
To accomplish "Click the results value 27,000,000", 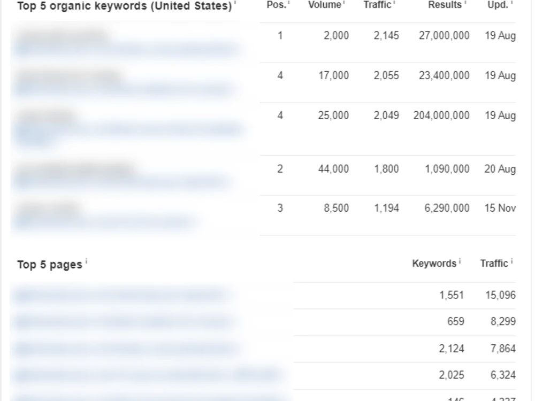I will click(444, 35).
